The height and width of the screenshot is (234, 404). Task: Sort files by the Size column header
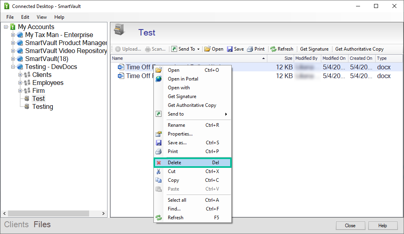[281, 58]
